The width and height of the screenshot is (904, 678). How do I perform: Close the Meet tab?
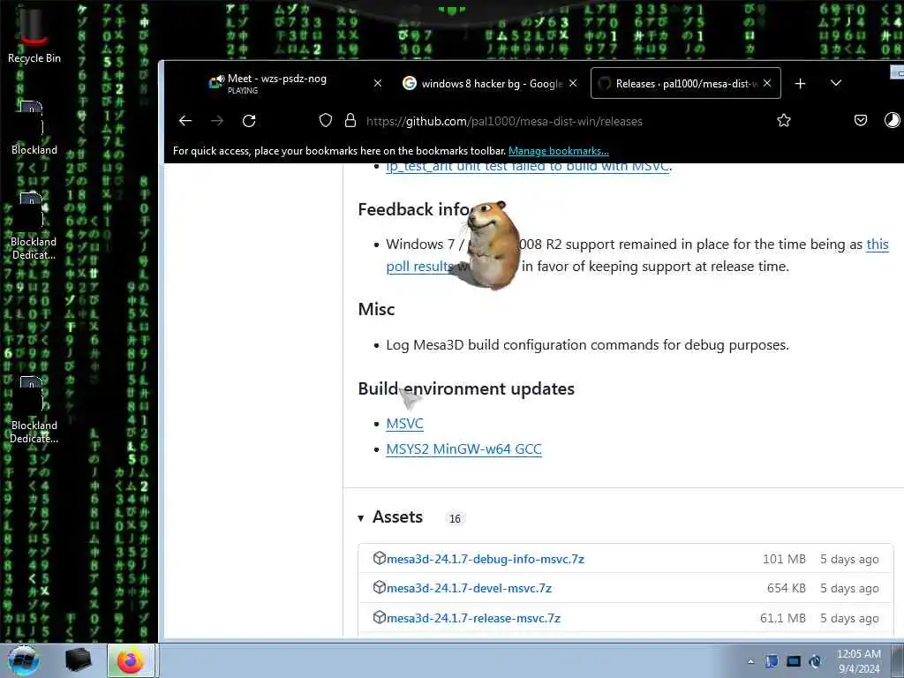coord(378,84)
